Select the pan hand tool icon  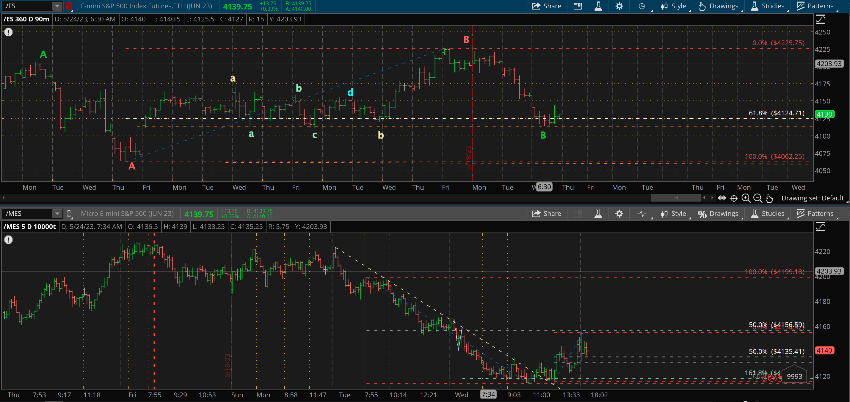coord(769,198)
